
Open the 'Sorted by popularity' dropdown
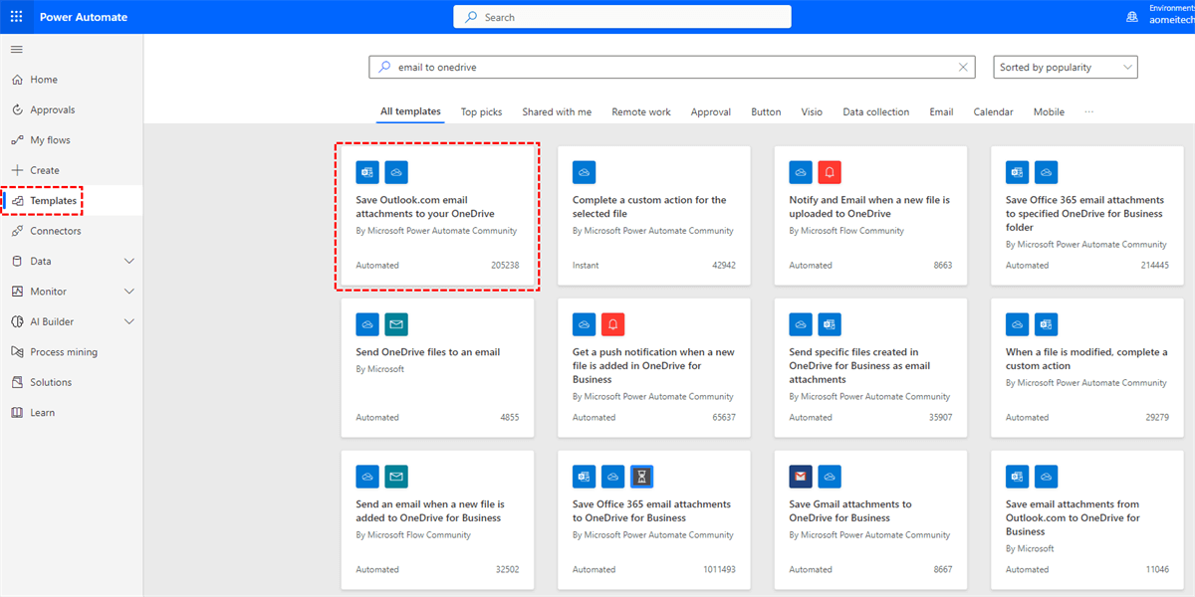point(1066,68)
